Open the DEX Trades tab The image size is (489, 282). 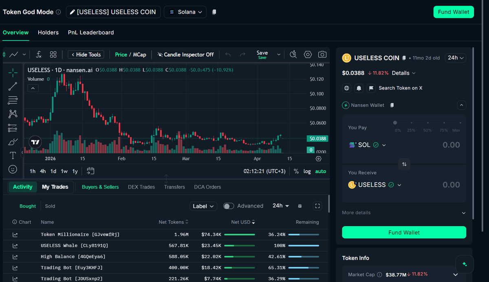tap(141, 187)
